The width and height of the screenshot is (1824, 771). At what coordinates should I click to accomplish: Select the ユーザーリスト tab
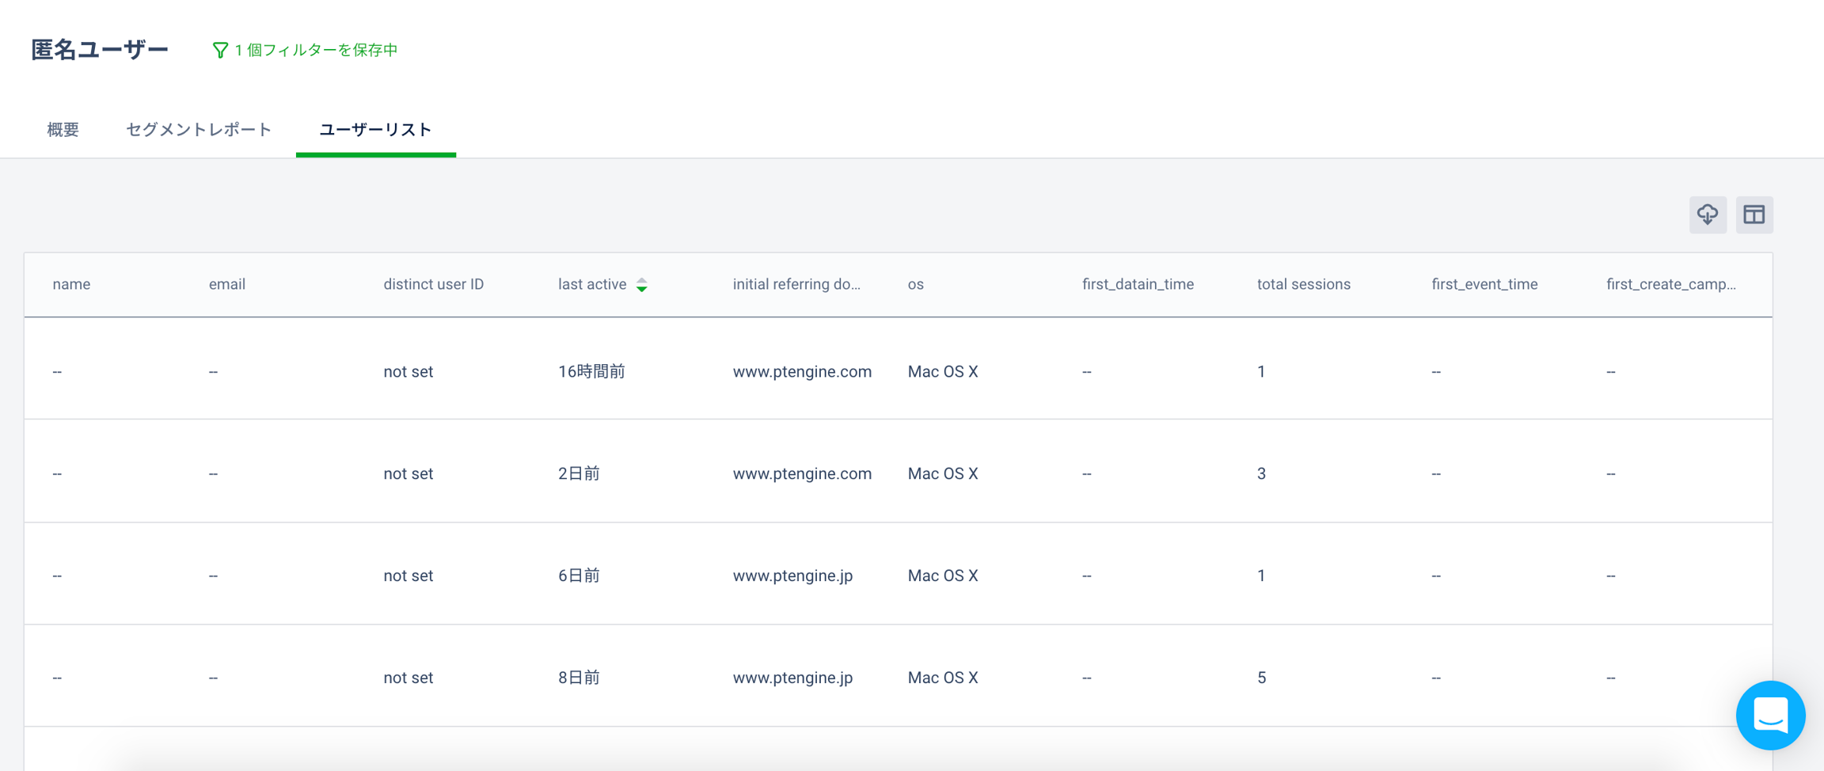click(x=375, y=130)
